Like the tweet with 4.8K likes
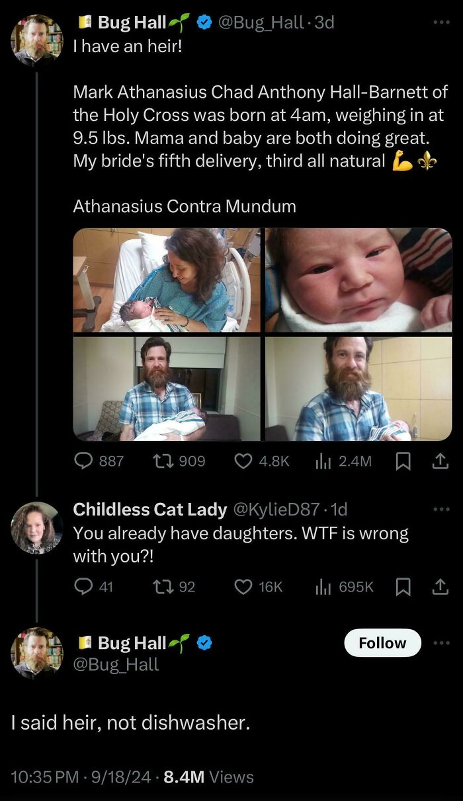 (244, 461)
